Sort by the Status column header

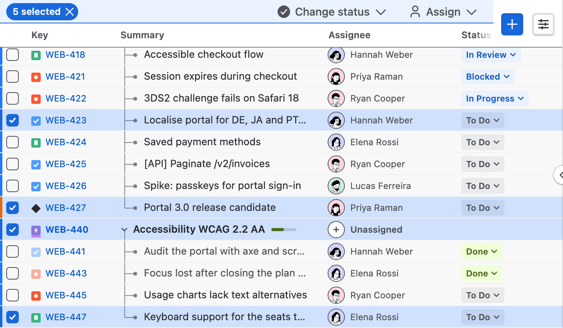[x=476, y=35]
